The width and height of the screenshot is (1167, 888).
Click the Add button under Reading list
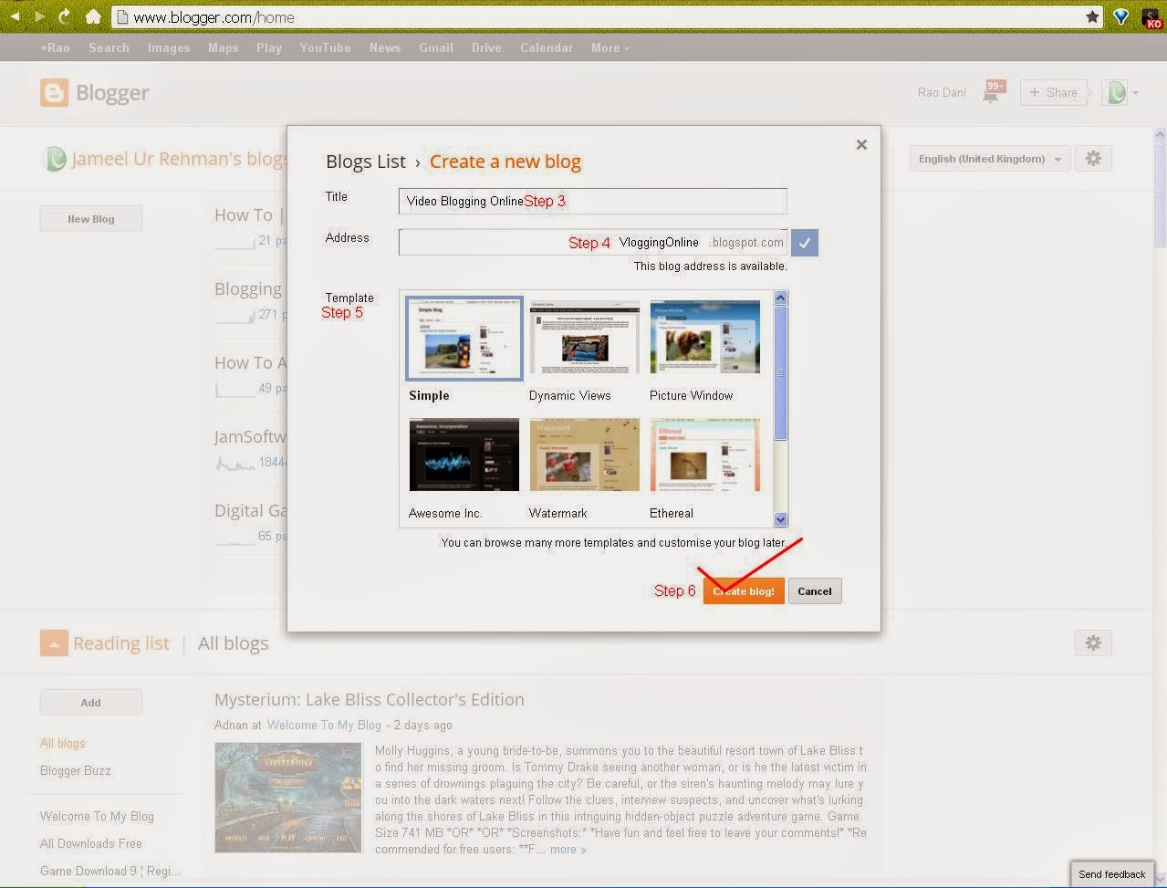pyautogui.click(x=91, y=703)
